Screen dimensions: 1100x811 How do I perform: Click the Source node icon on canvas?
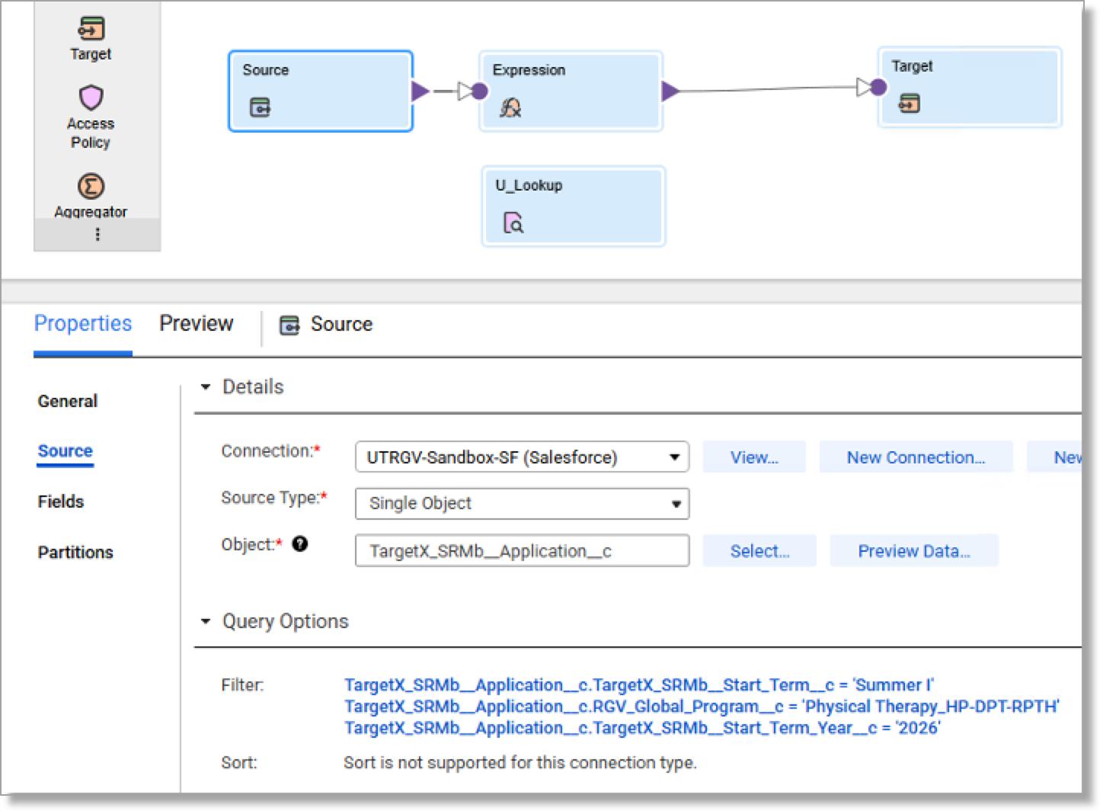pyautogui.click(x=260, y=107)
